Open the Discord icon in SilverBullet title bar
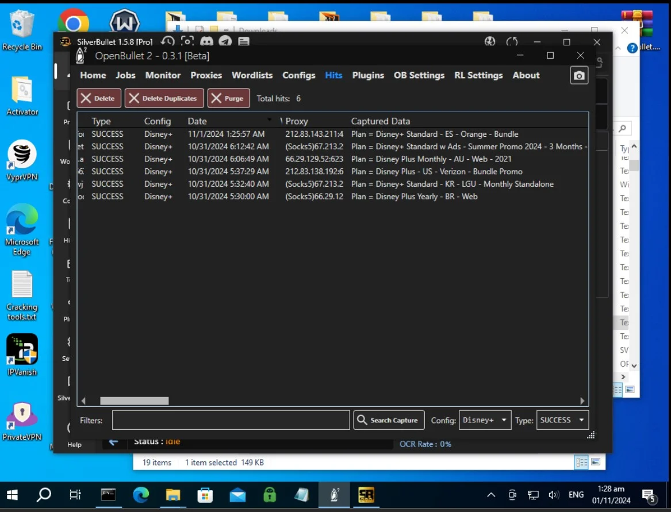 tap(206, 41)
